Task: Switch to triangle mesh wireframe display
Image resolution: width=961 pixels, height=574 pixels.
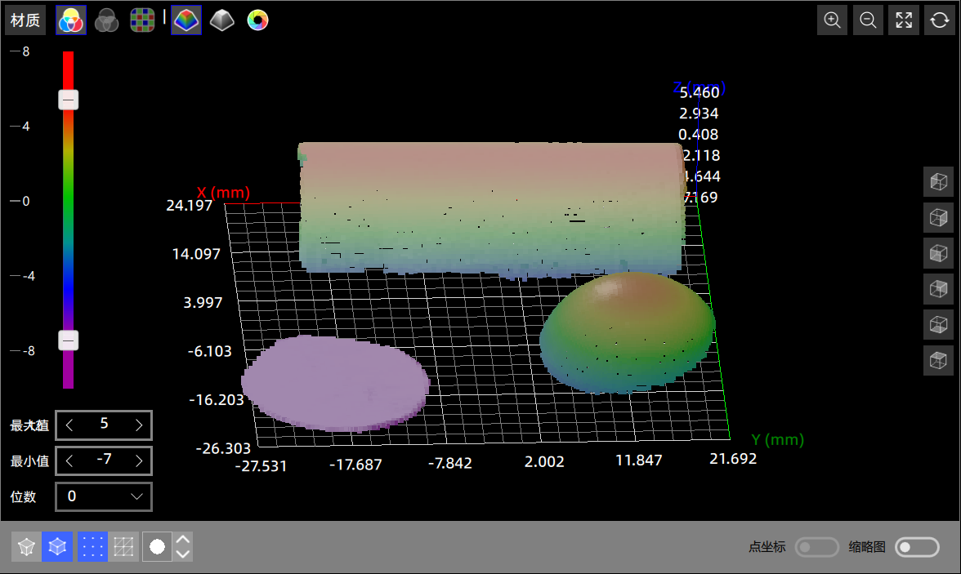Action: click(x=124, y=546)
